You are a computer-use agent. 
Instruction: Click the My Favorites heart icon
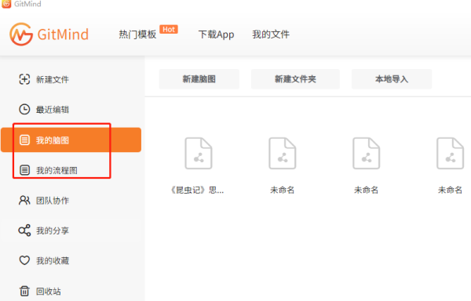click(24, 260)
